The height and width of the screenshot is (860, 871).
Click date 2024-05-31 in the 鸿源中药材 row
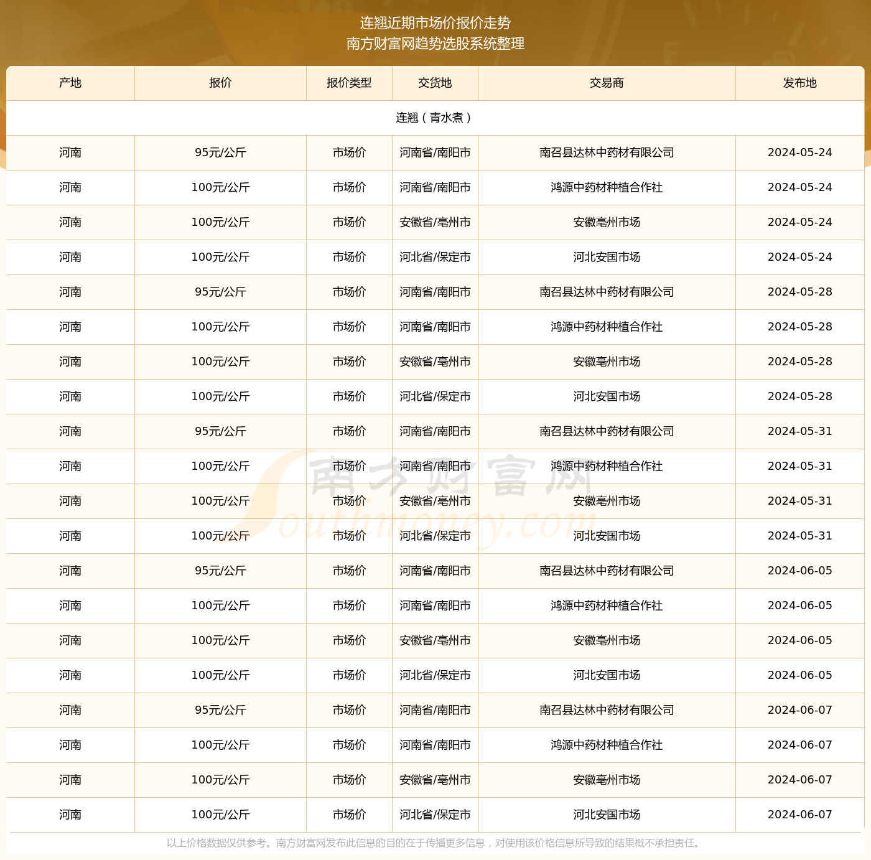click(799, 466)
